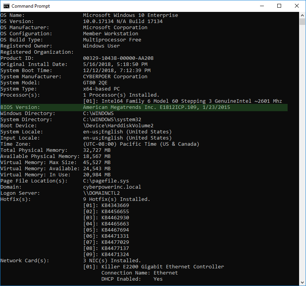306x286 pixels.
Task: Close the Command Prompt window
Action: (297, 6)
